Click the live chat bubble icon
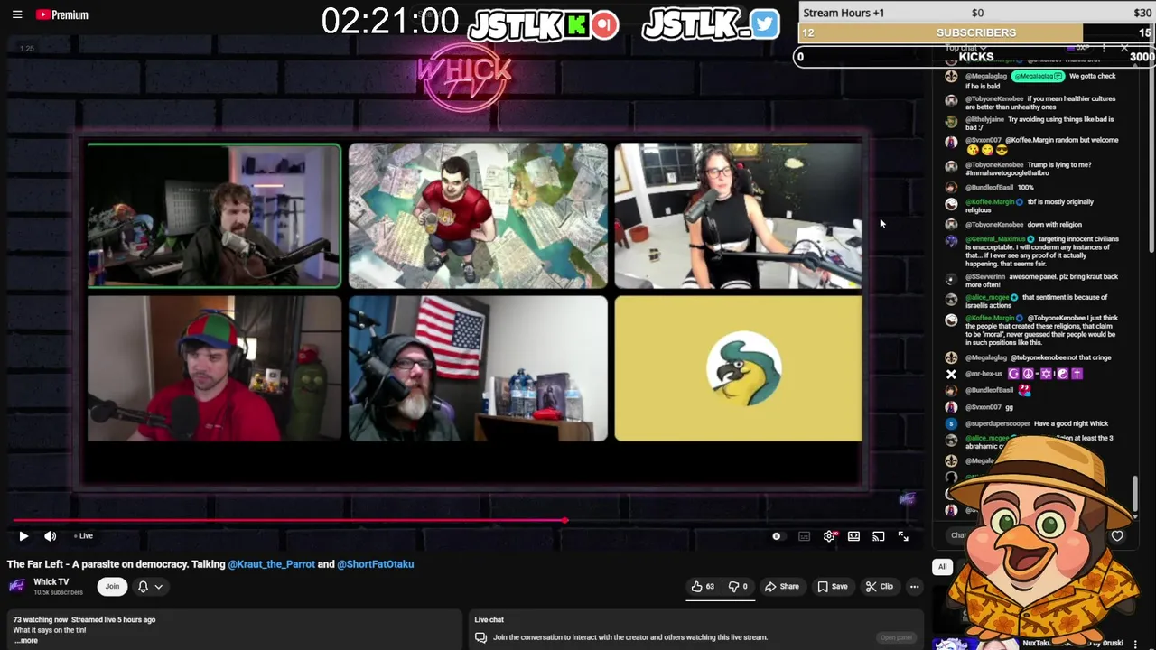This screenshot has width=1156, height=650. (480, 637)
